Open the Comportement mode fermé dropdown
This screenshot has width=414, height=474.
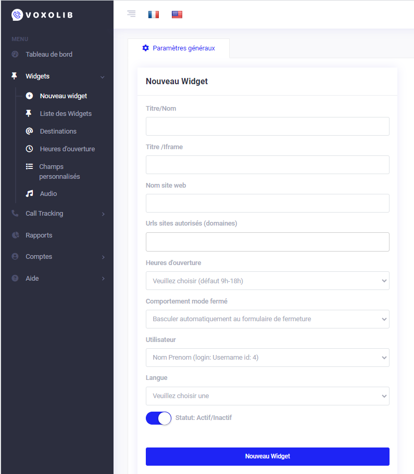click(267, 319)
